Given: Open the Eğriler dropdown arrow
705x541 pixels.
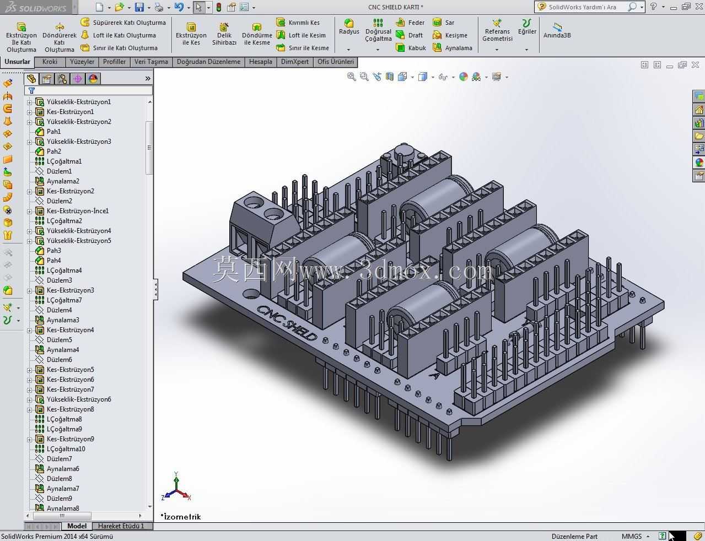Looking at the screenshot, I should [x=527, y=50].
